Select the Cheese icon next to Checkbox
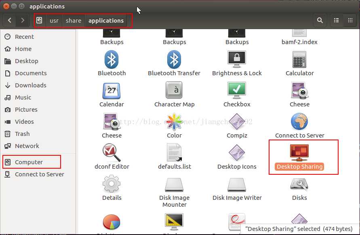Screen dimensions: 360x235 299,90
